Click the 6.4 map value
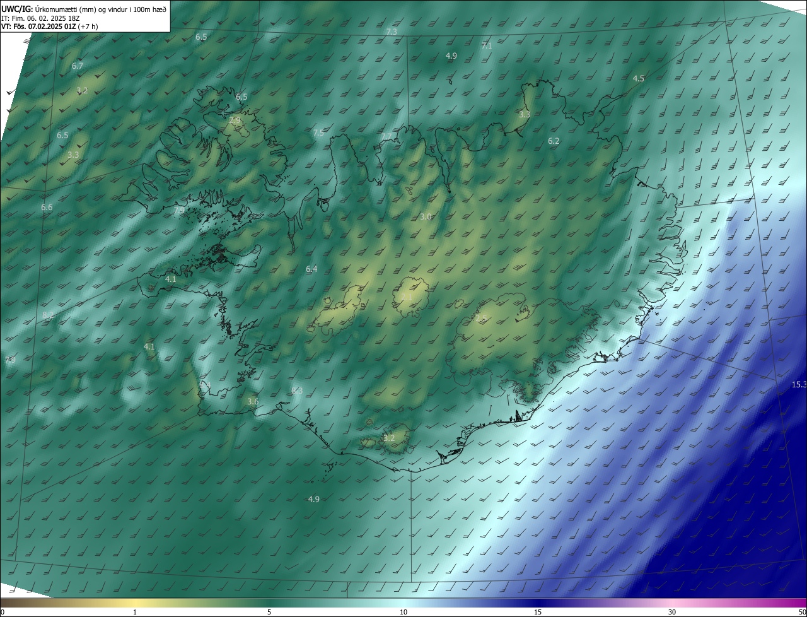Screen dimensions: 807x617 (311, 269)
